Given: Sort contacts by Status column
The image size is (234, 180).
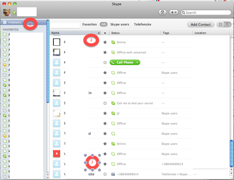Looking at the screenshot, I should [135, 33].
